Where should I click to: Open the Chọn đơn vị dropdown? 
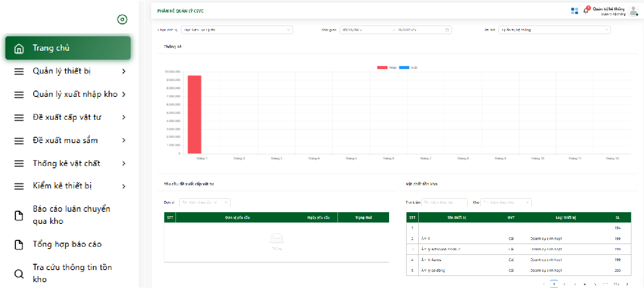coord(236,30)
